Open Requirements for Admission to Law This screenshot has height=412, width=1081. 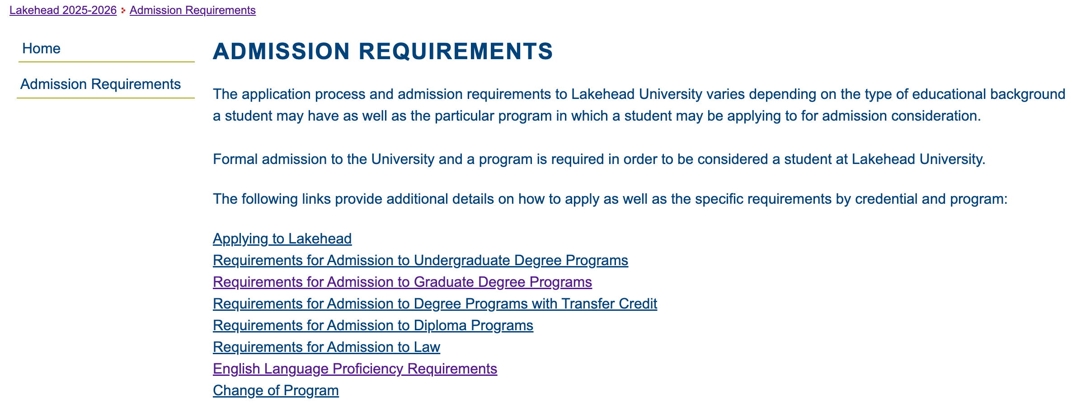tap(326, 347)
